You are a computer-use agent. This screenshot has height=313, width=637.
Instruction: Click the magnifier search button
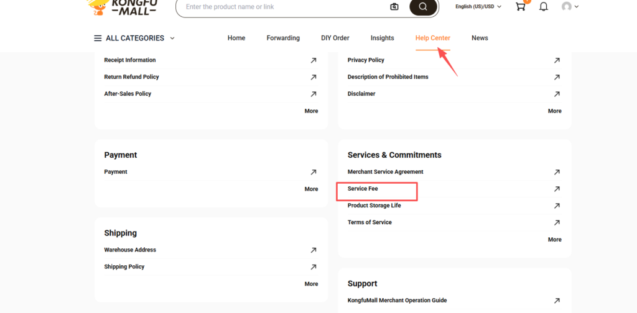(423, 7)
